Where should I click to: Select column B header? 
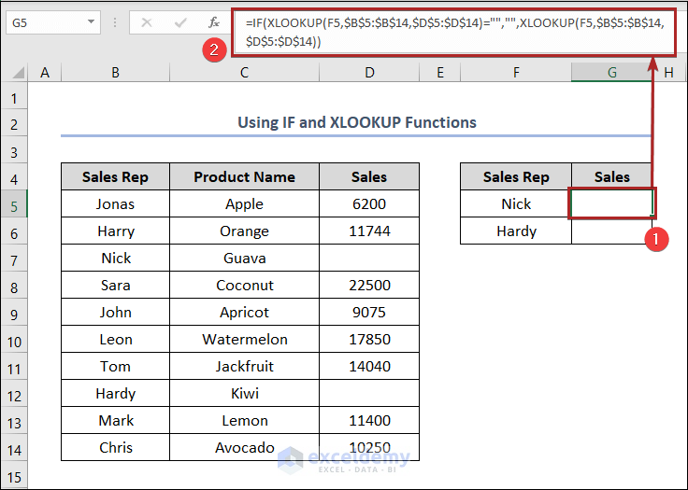tap(114, 72)
